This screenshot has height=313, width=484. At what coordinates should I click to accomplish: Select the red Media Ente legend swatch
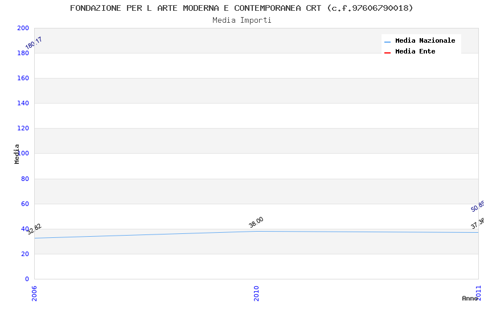tap(387, 53)
